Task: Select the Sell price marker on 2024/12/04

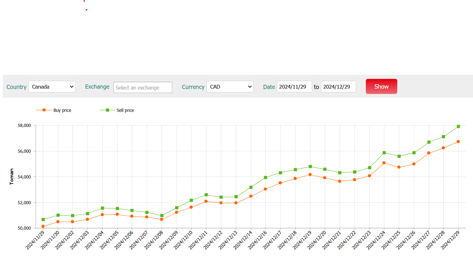Action: pyautogui.click(x=102, y=208)
